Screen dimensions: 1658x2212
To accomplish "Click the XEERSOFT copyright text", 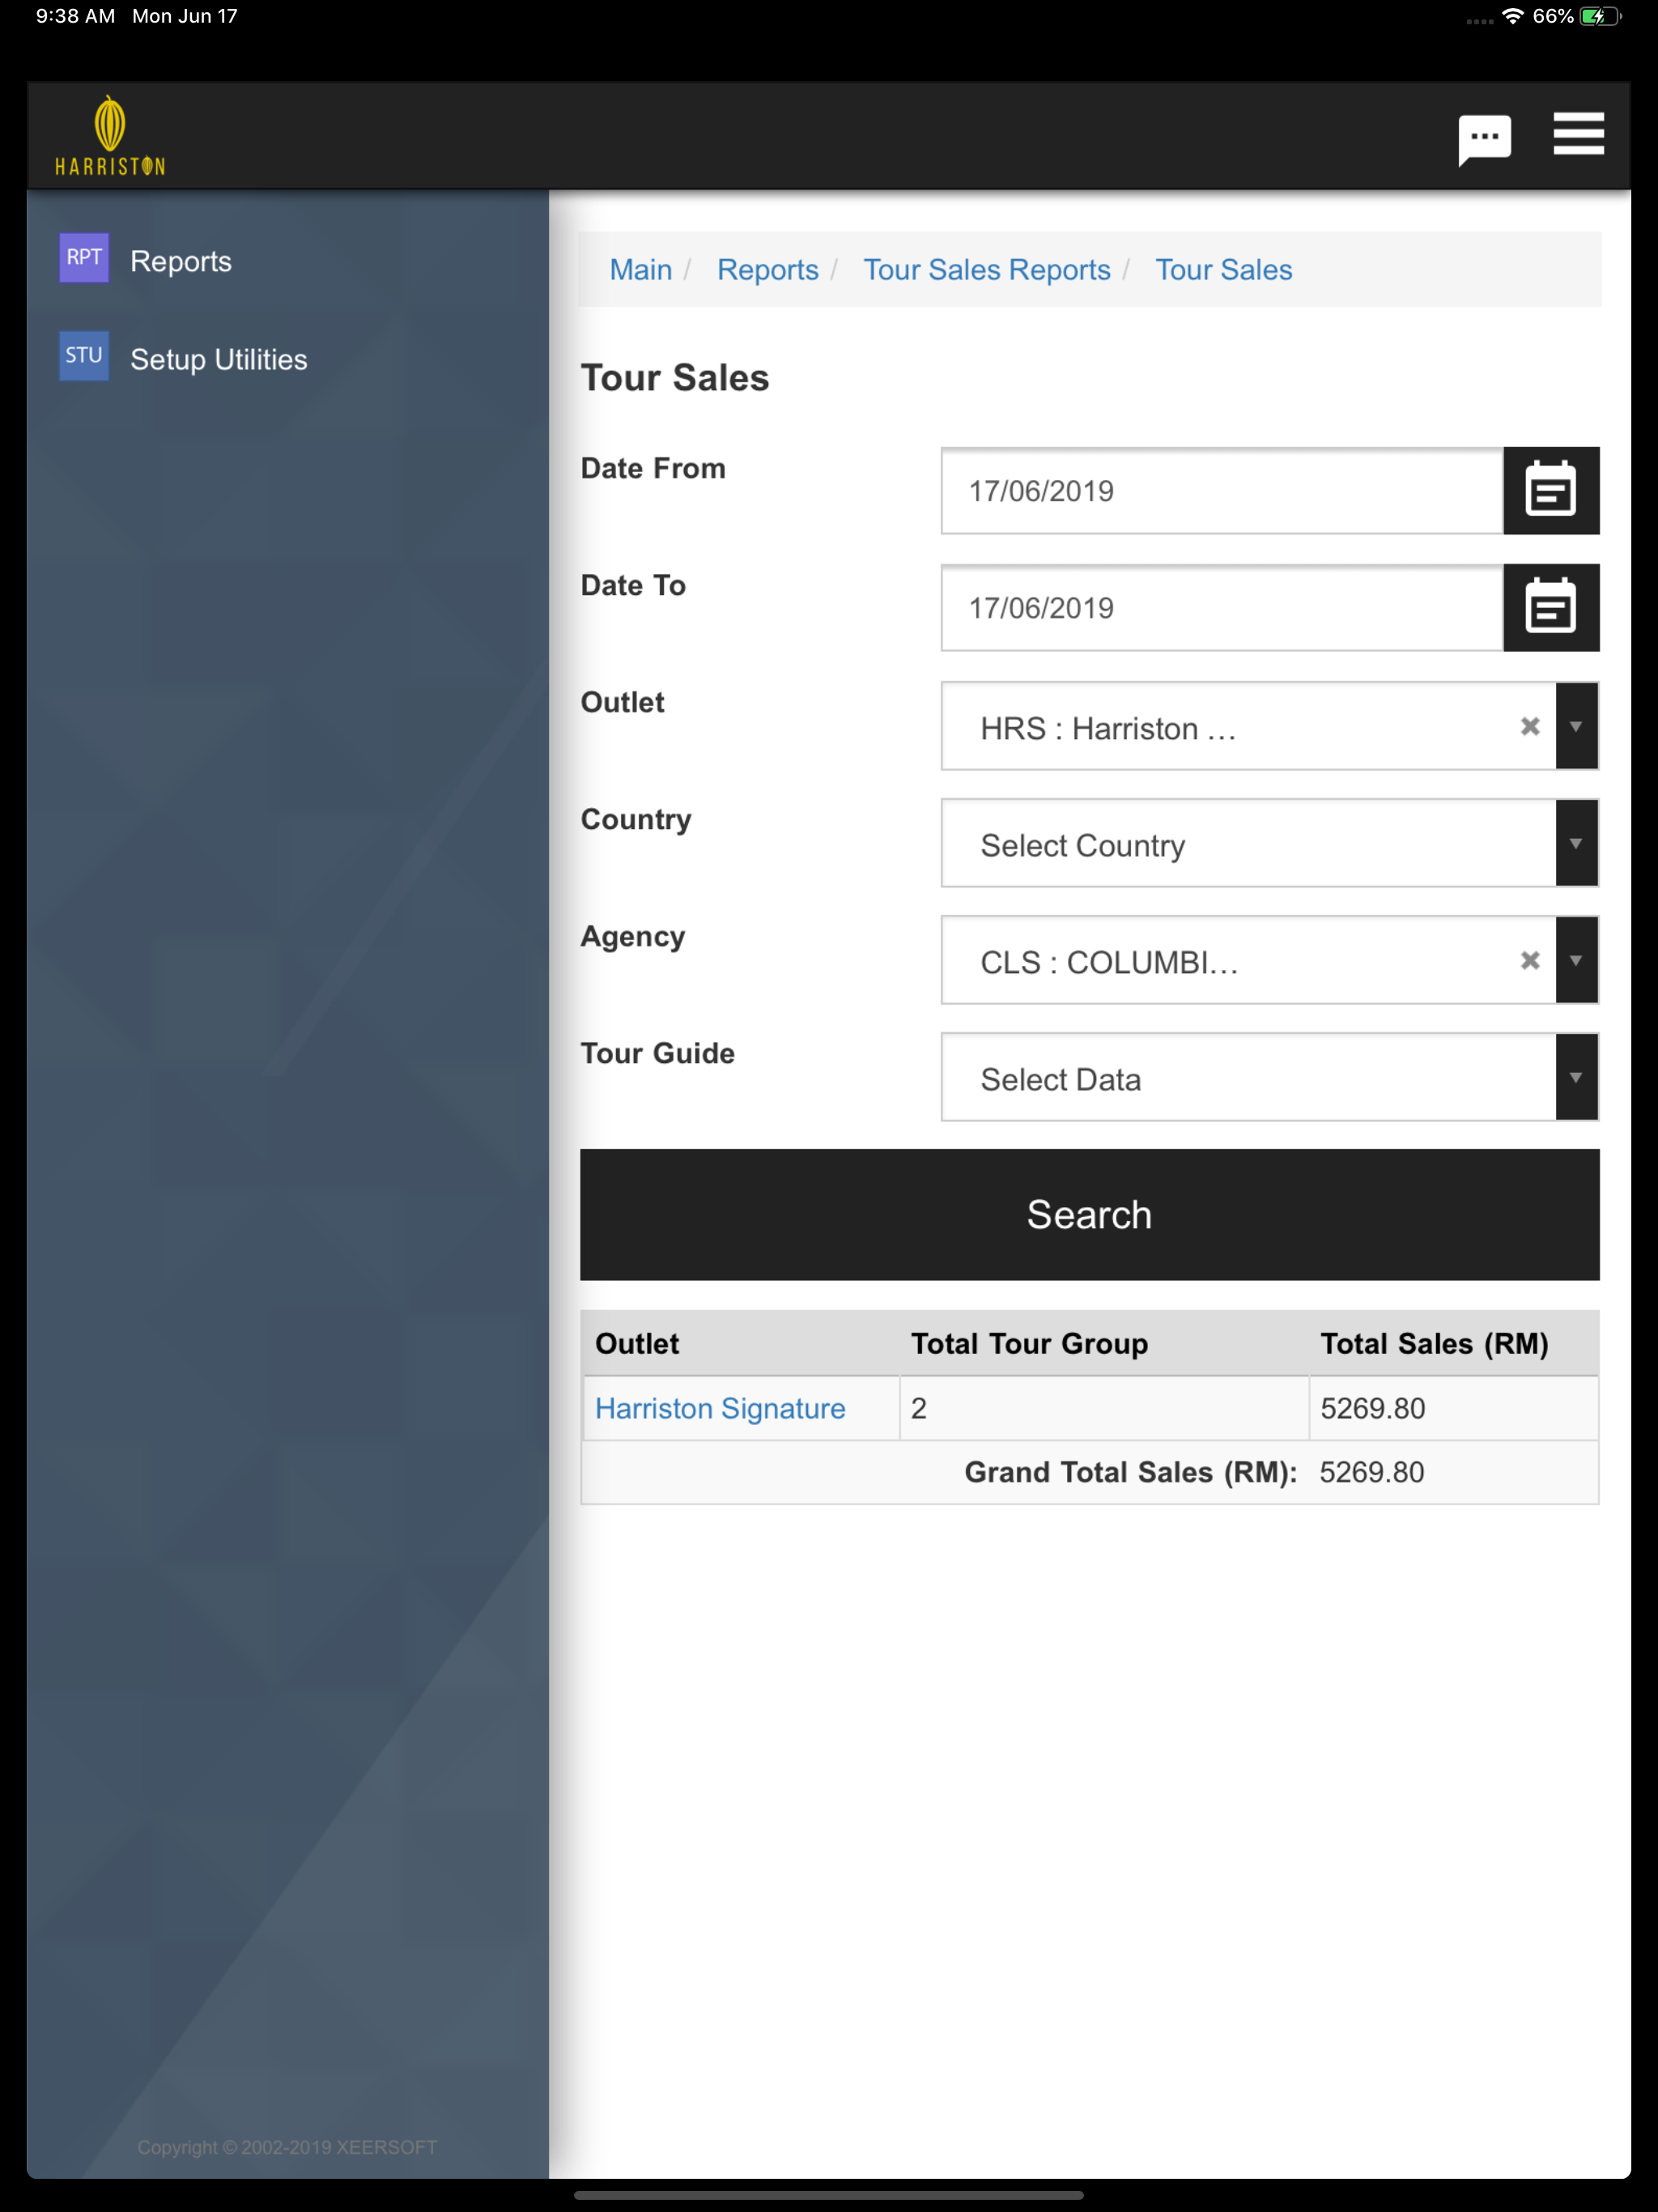I will coord(287,2147).
